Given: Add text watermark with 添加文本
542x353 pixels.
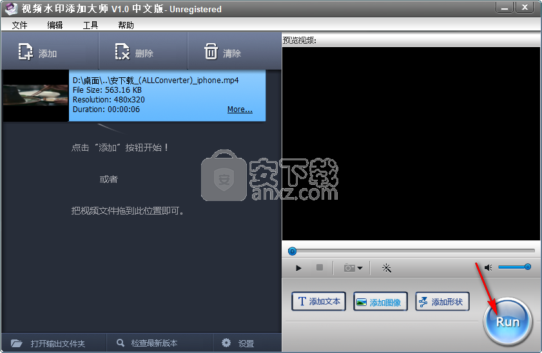Looking at the screenshot, I should (x=319, y=301).
